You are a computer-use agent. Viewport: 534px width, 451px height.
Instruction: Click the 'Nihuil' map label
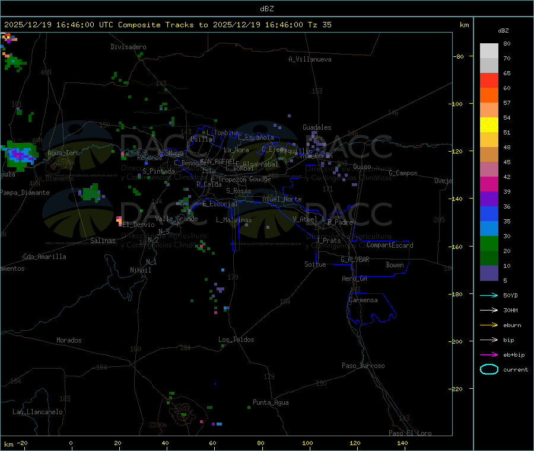[x=141, y=270]
